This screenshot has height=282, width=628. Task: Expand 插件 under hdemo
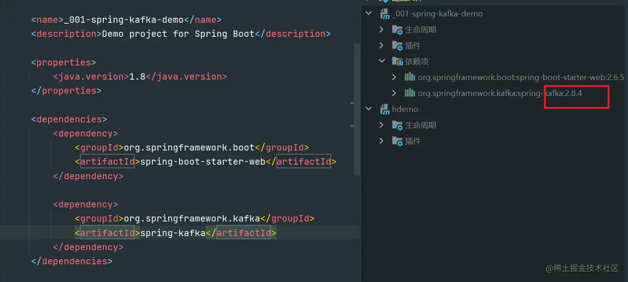pos(382,141)
